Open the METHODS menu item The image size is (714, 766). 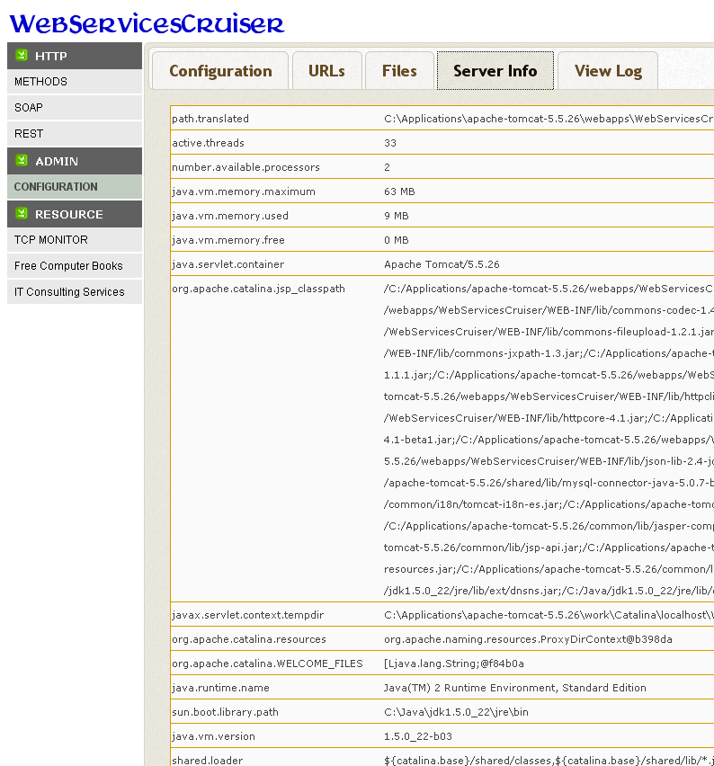tap(75, 82)
